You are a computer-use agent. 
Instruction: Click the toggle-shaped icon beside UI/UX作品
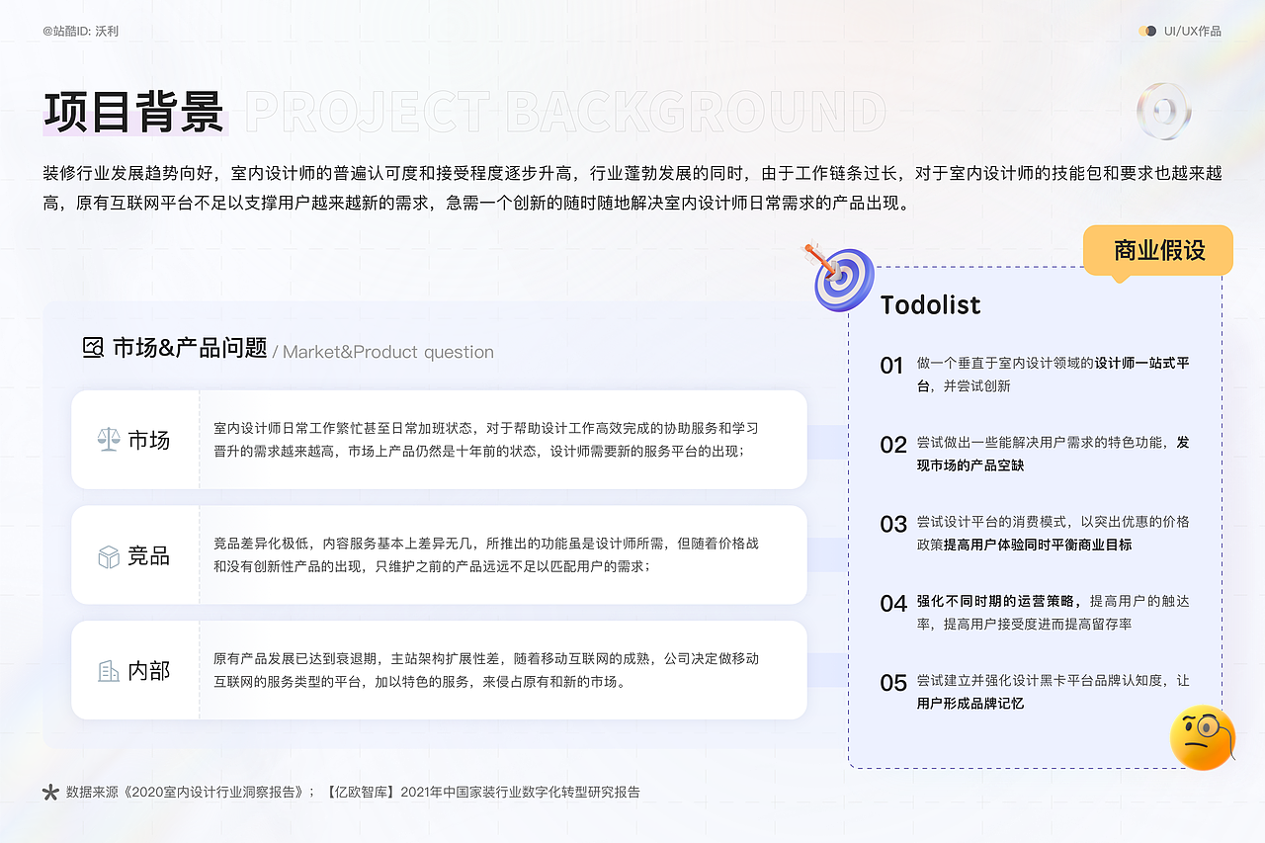point(1147,31)
